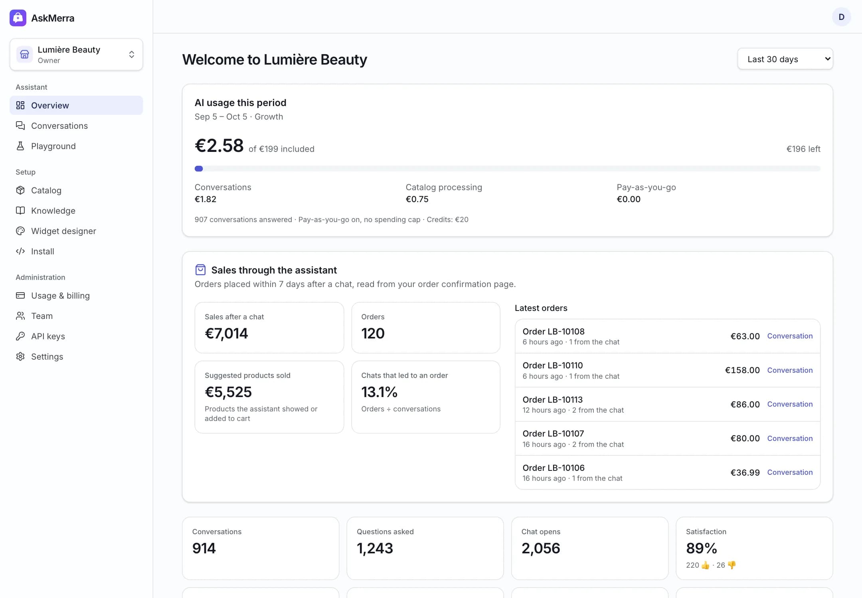Click the Order LB-10107 title
Image resolution: width=862 pixels, height=598 pixels.
tap(553, 434)
